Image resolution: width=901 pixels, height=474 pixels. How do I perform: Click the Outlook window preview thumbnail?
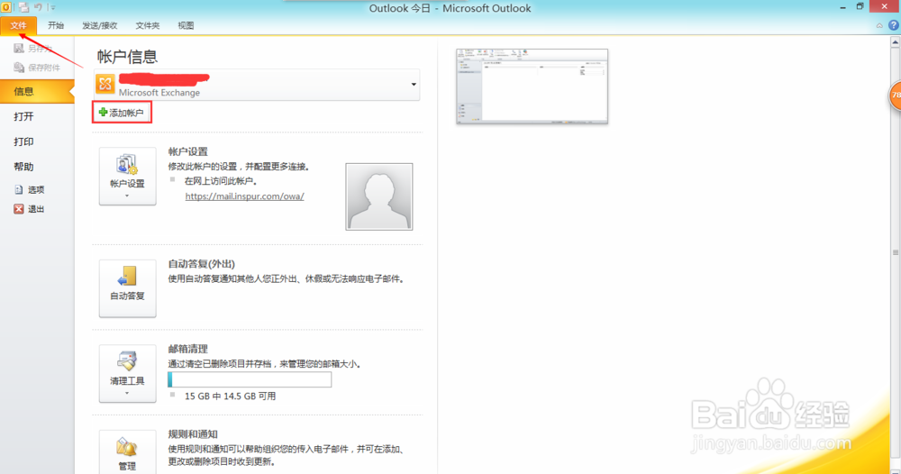pyautogui.click(x=532, y=87)
